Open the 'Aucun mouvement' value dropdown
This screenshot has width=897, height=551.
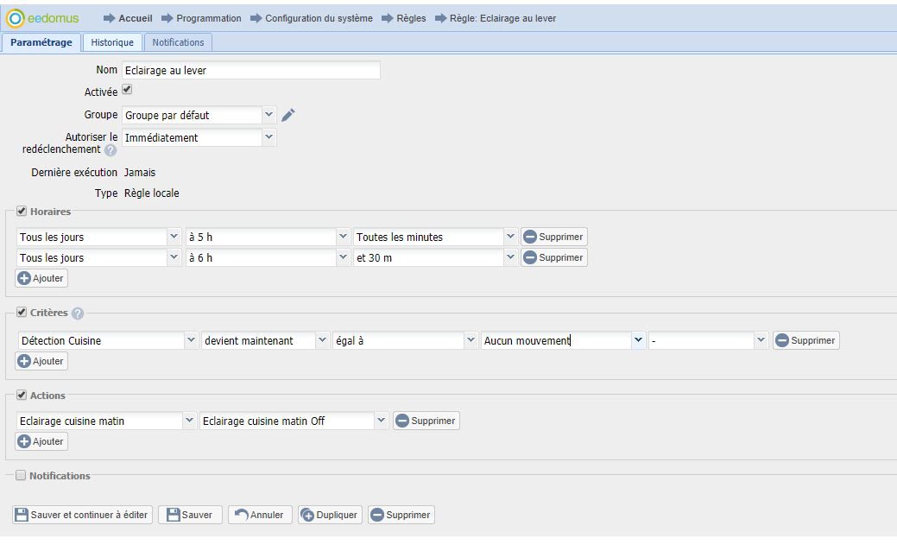pos(638,340)
